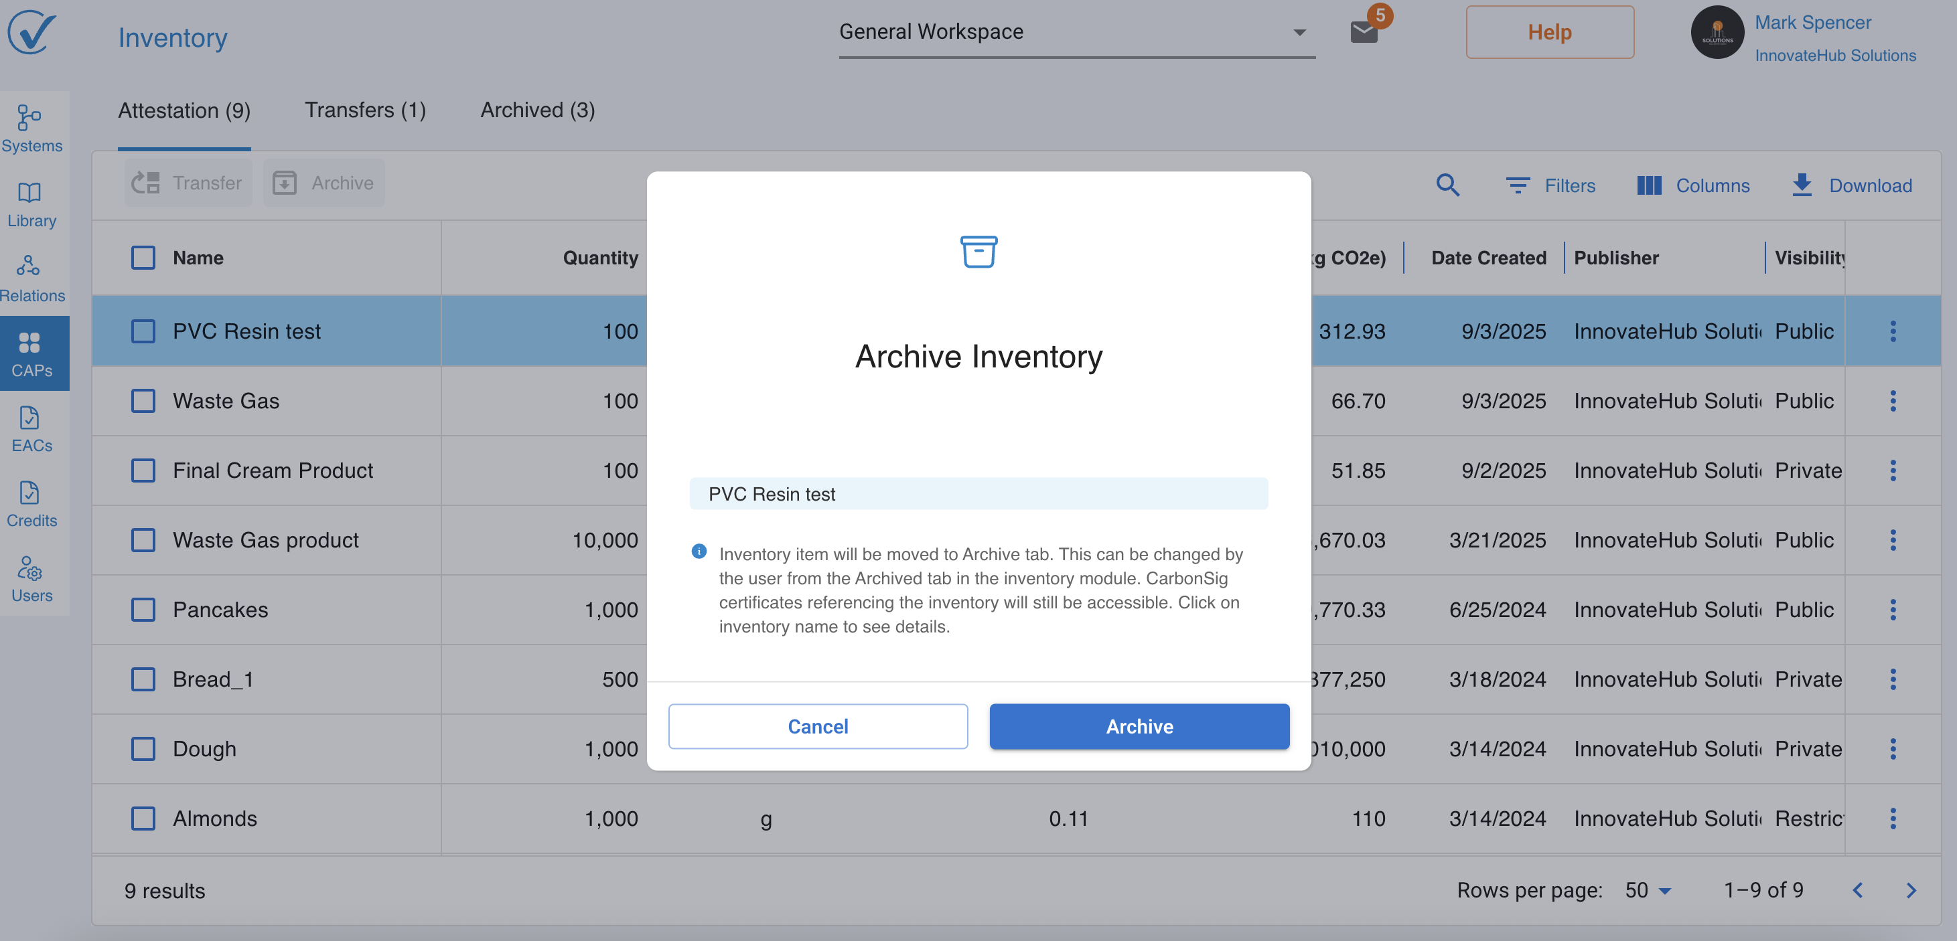Switch to the Transfers (1) tab
The width and height of the screenshot is (1957, 941).
point(364,110)
